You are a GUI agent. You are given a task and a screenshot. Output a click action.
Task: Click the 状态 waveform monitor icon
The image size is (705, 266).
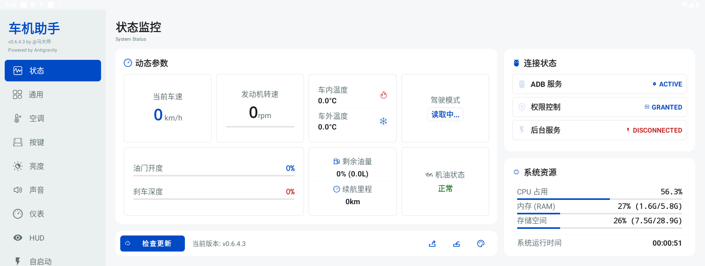(18, 70)
